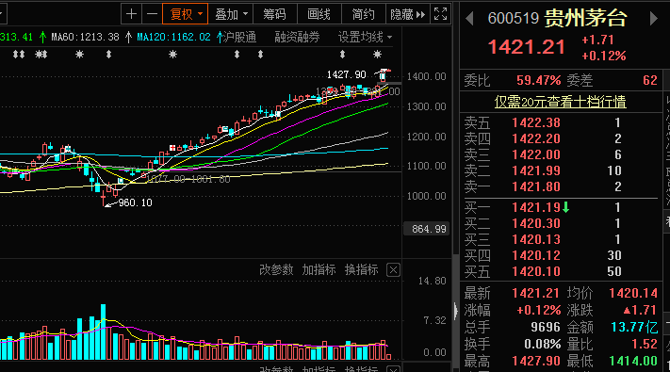Switch to 简约 mode
This screenshot has height=372, width=670.
(363, 14)
